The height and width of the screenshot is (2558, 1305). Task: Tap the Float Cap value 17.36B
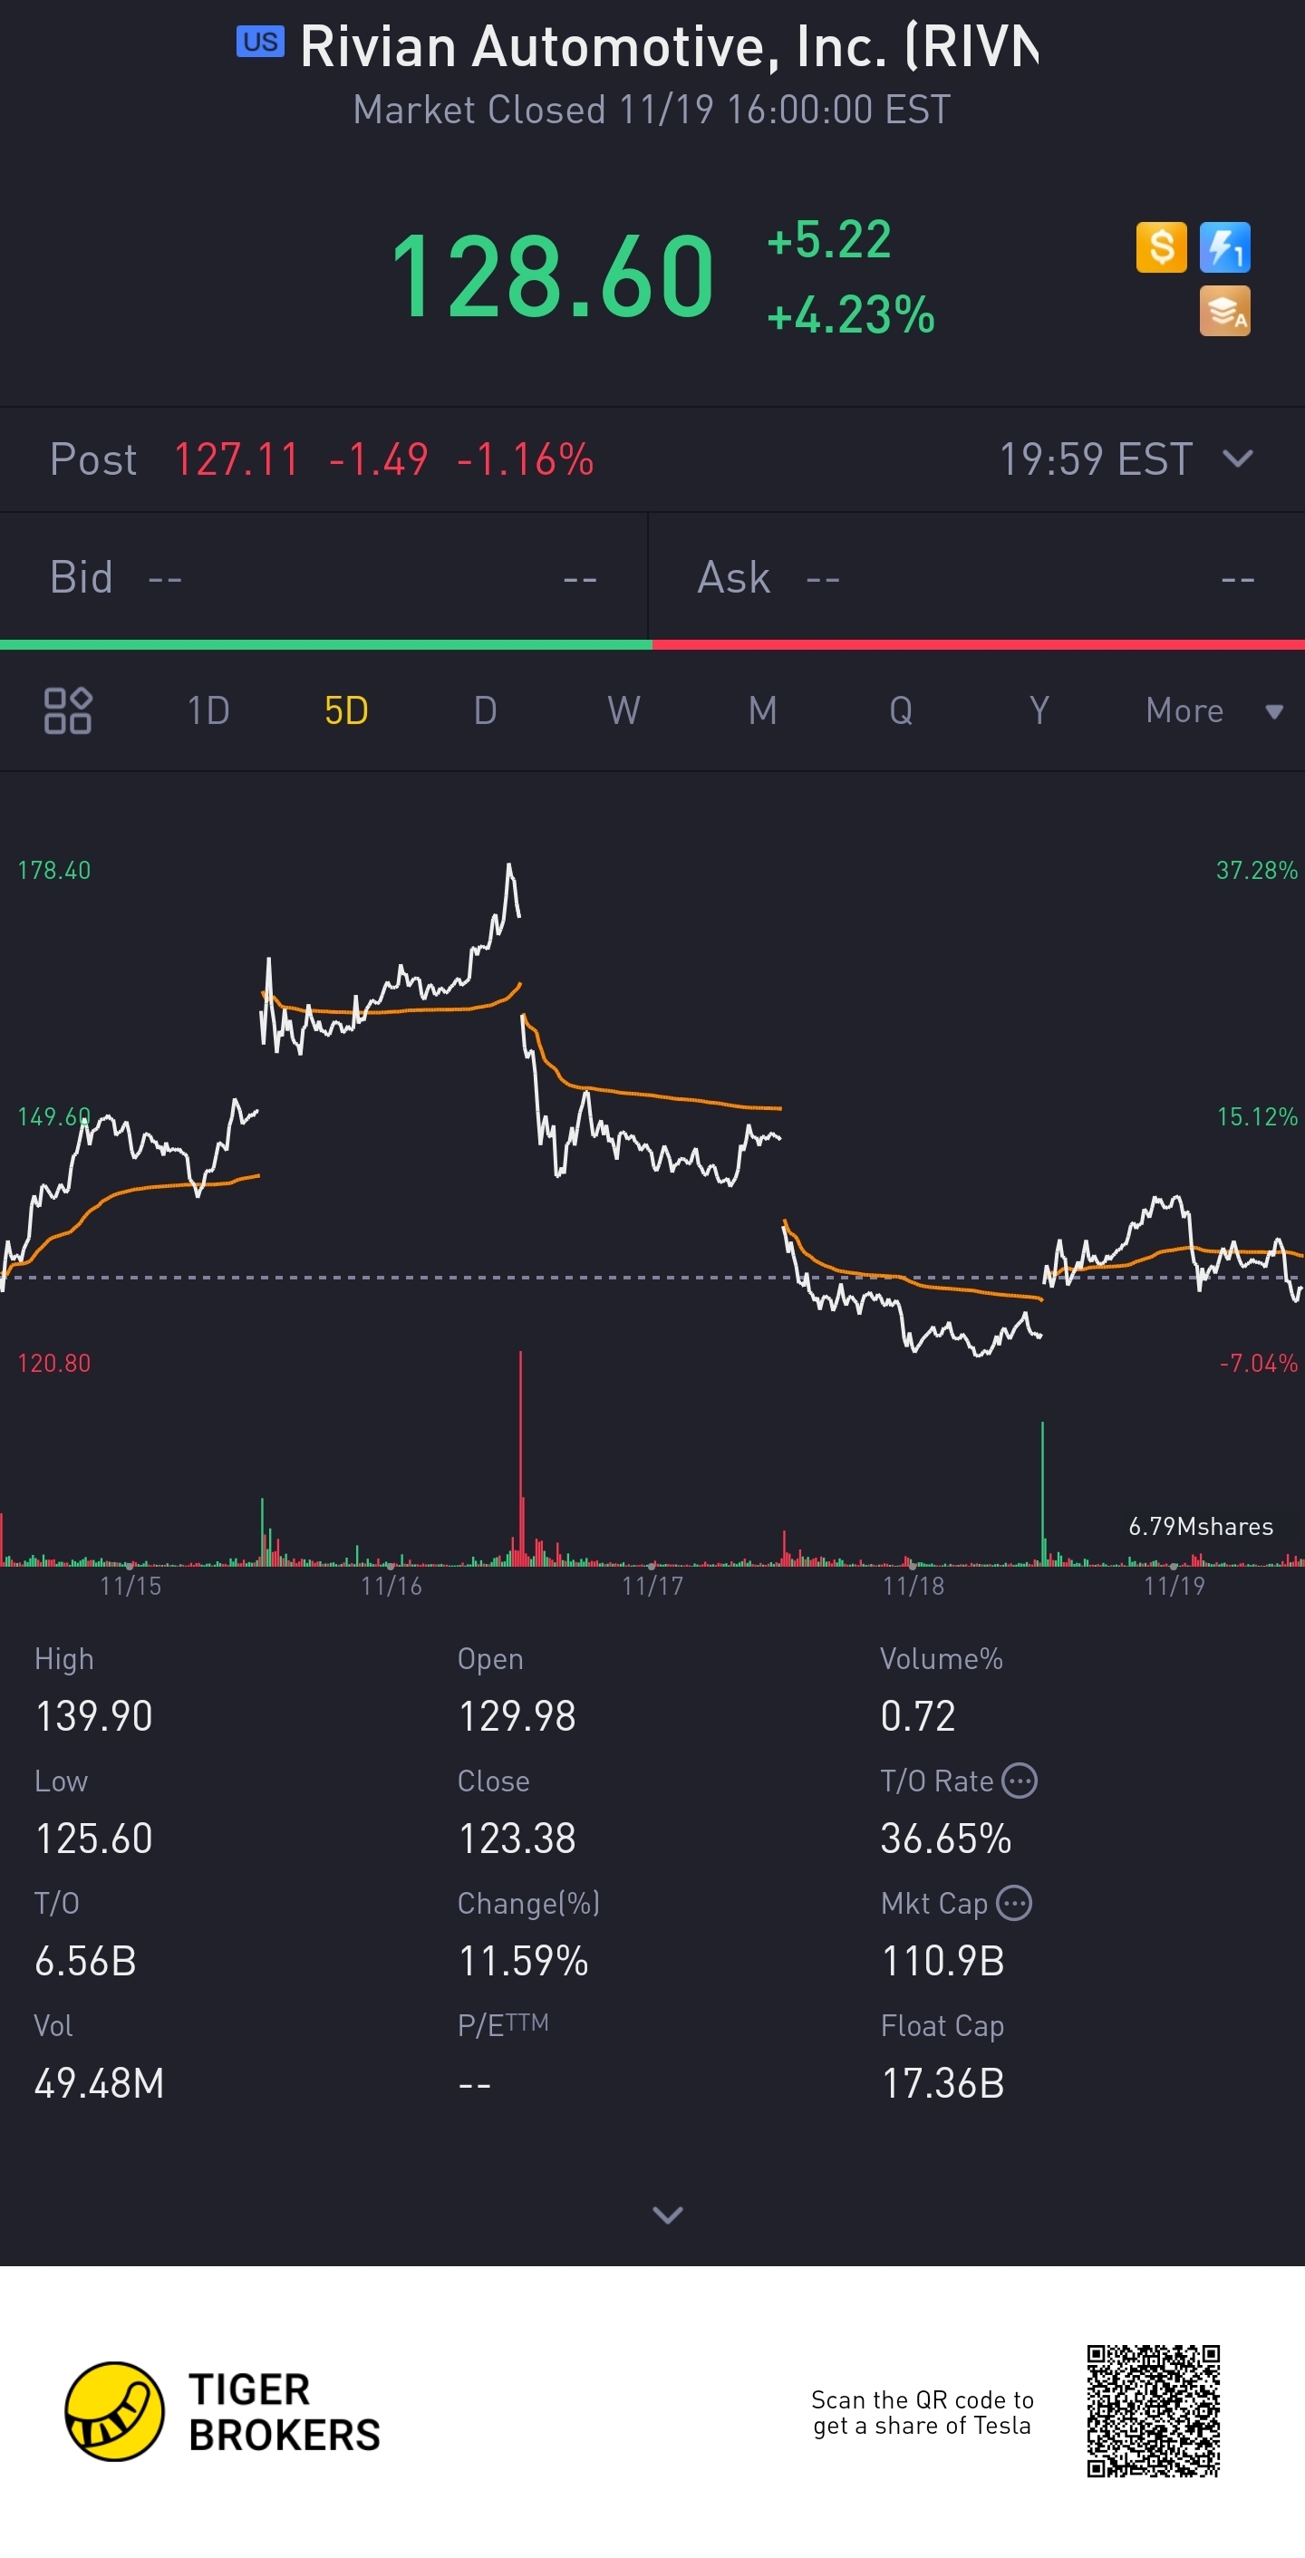tap(942, 2083)
